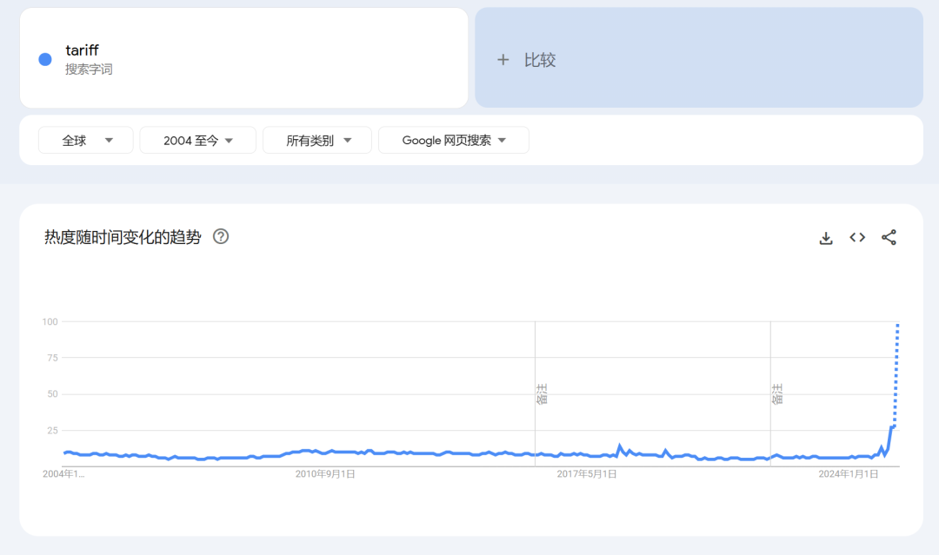The width and height of the screenshot is (939, 555).
Task: Click the 2024年1月1日 axis label
Action: click(849, 474)
